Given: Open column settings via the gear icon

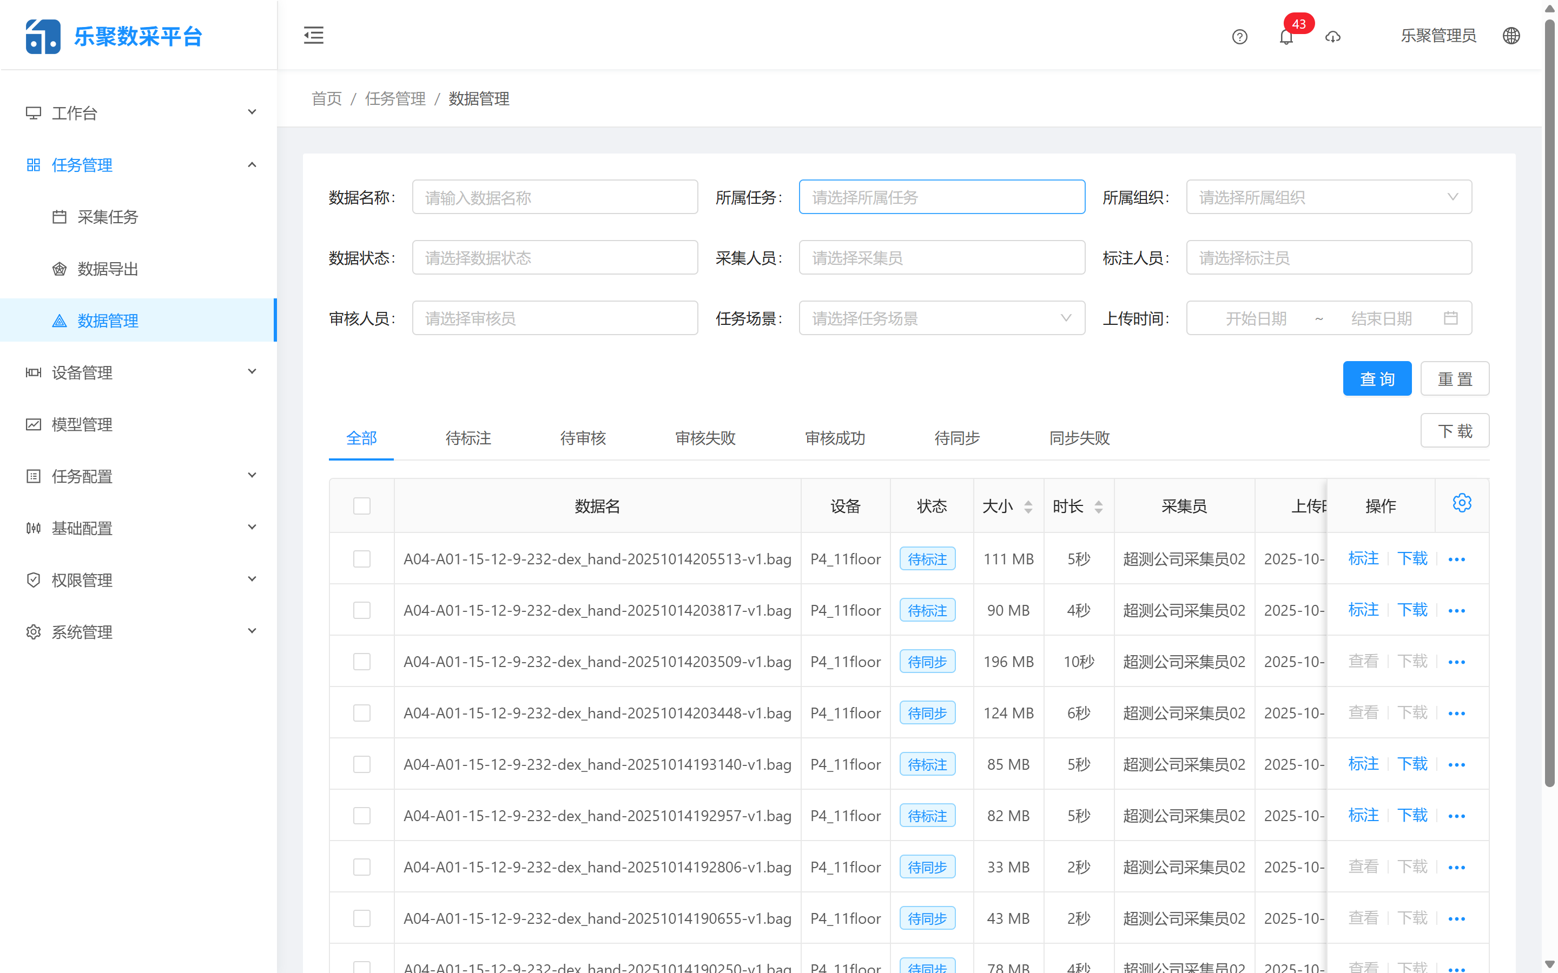Looking at the screenshot, I should coord(1462,503).
